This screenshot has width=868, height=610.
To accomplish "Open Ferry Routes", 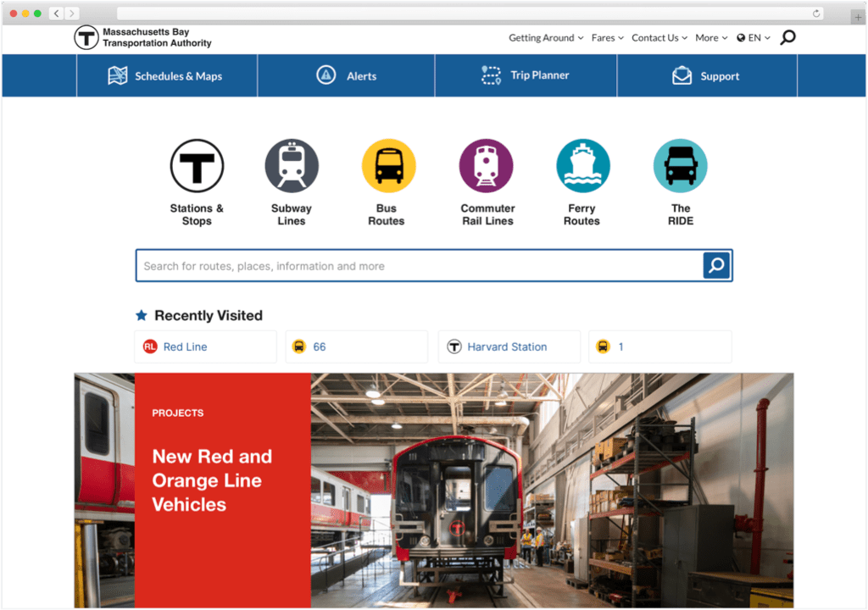I will click(x=582, y=165).
